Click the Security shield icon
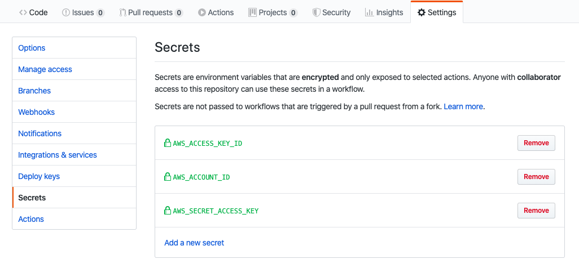The image size is (579, 268). point(316,12)
